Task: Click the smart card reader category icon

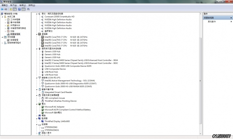Action: tap(39, 89)
